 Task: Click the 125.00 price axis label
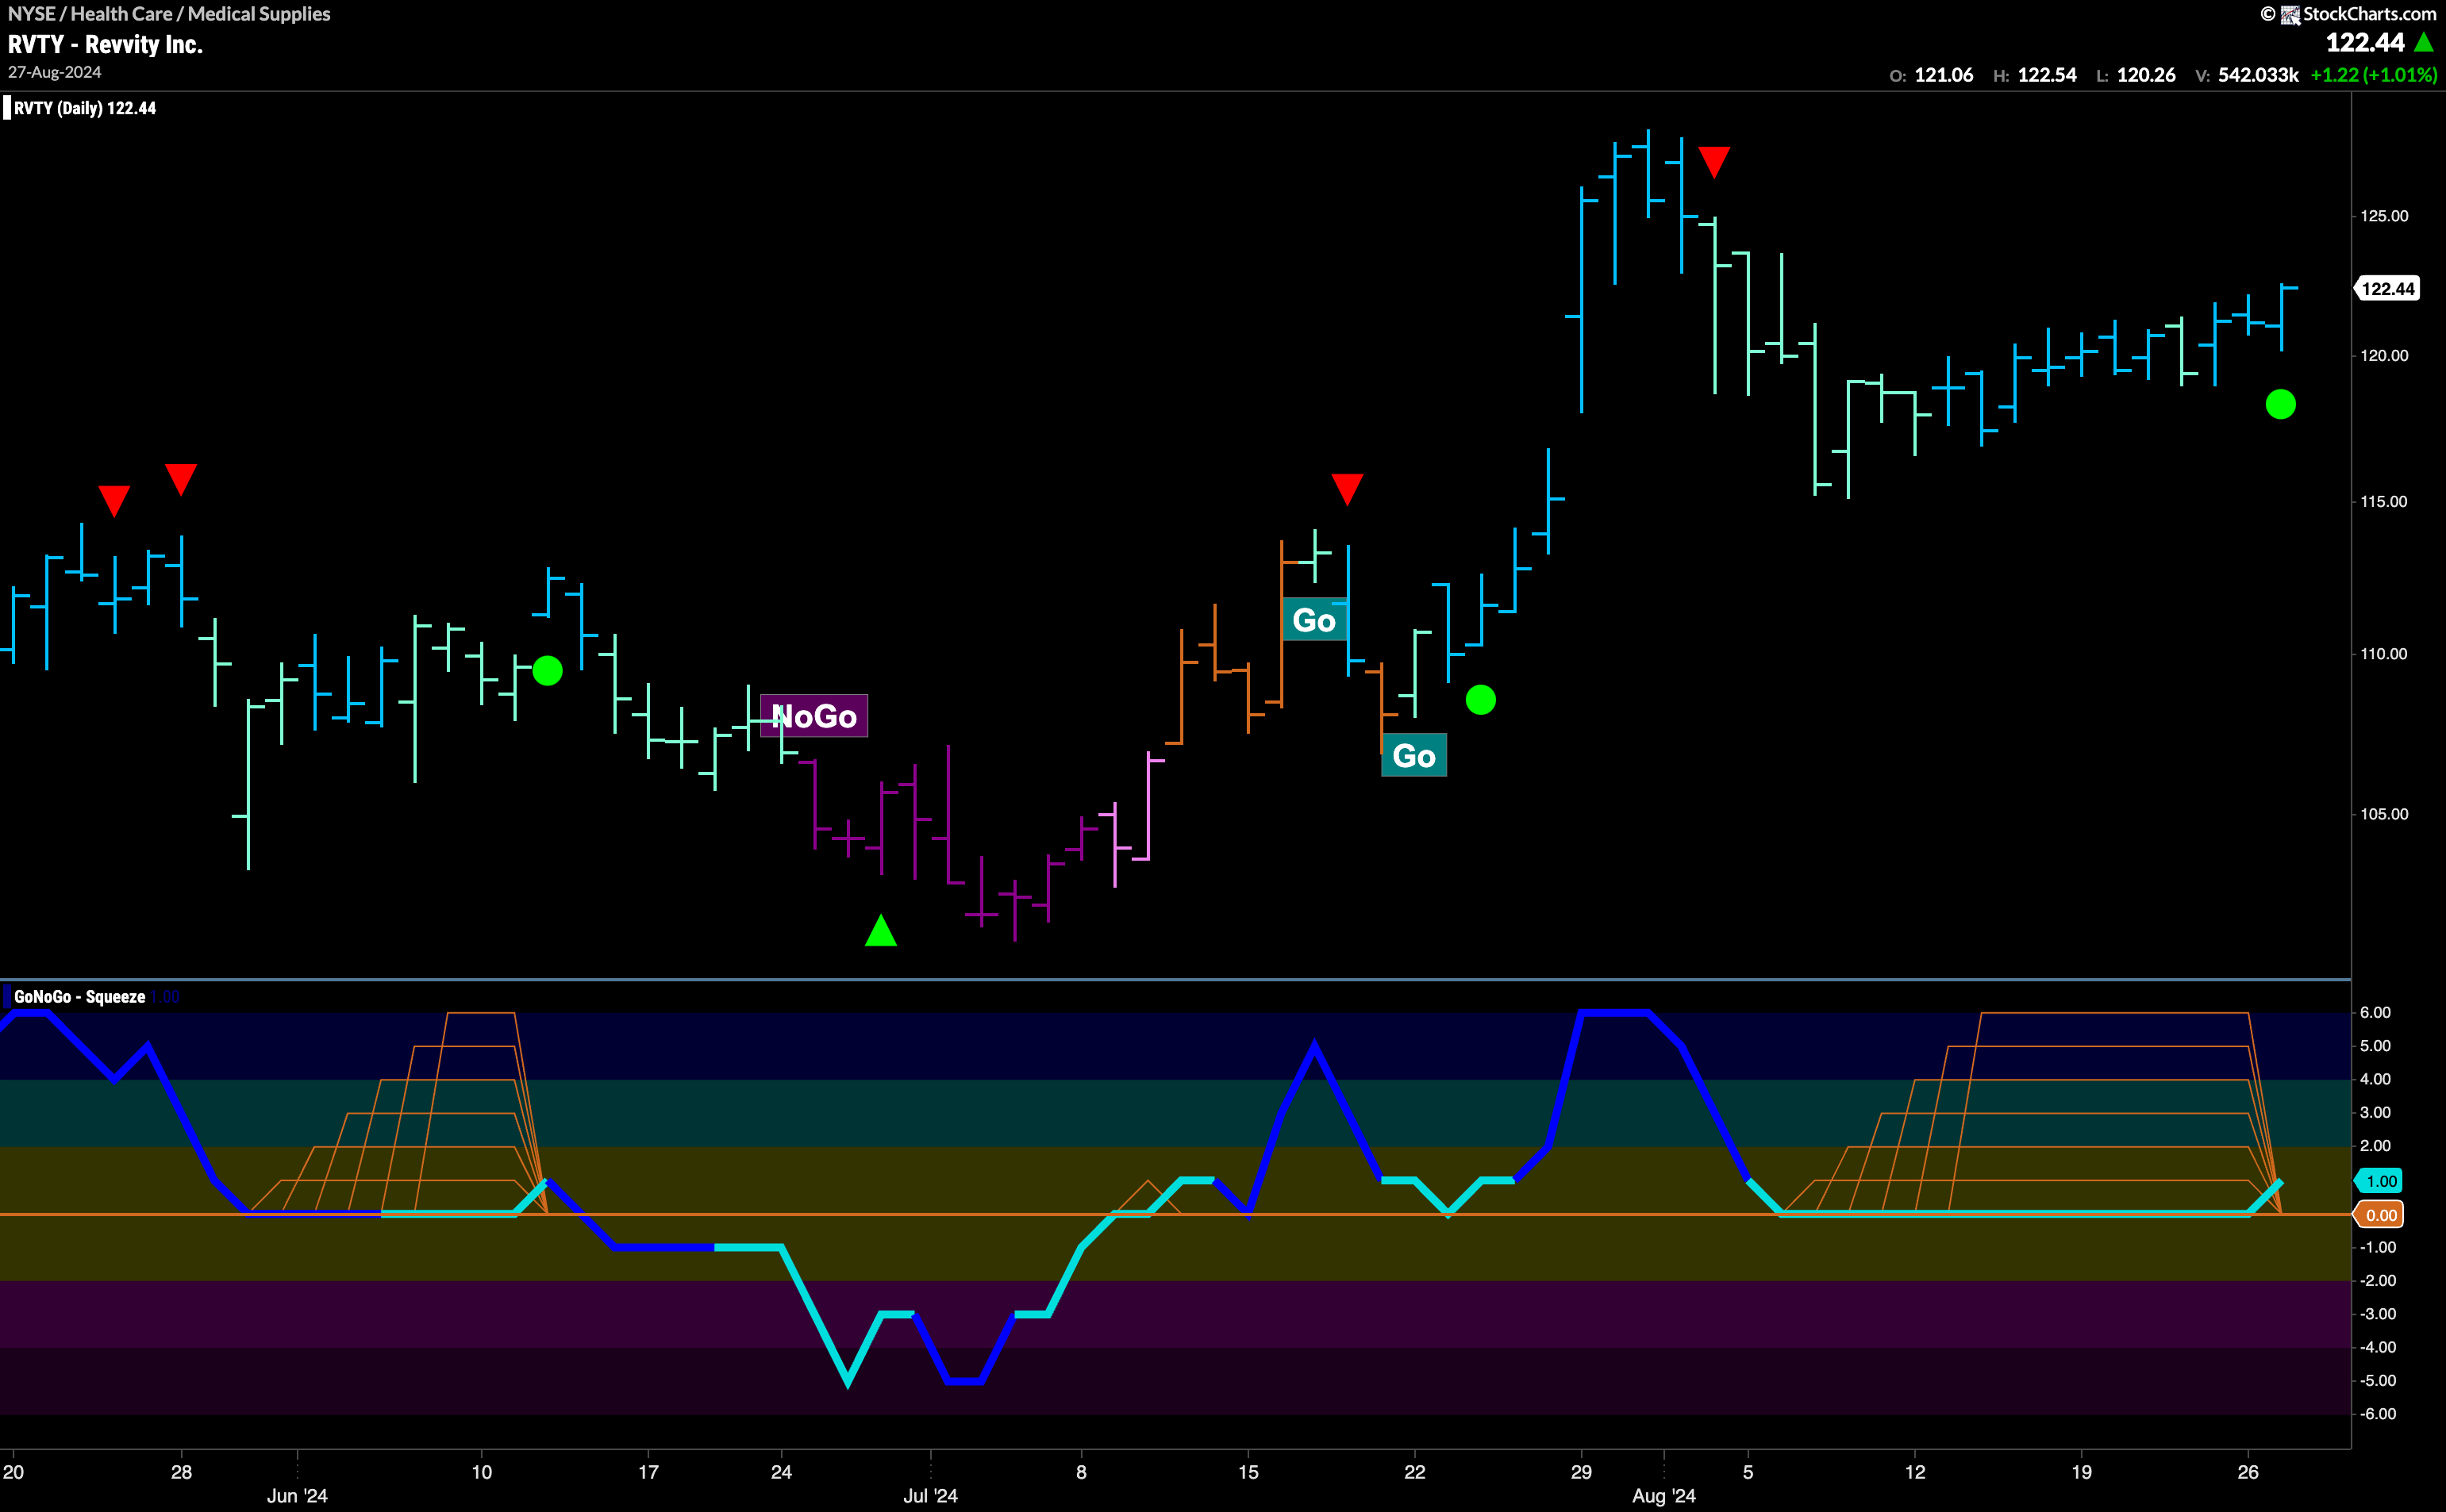tap(2384, 216)
